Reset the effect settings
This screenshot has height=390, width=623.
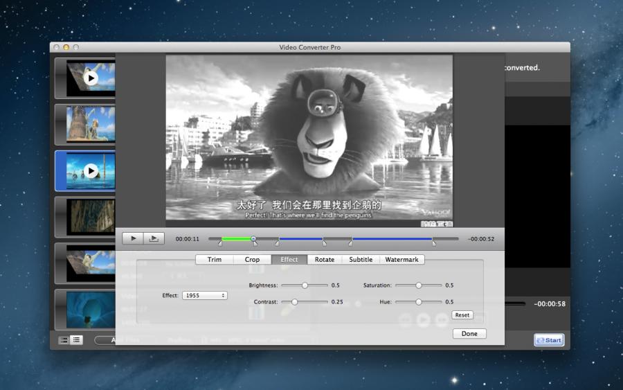click(462, 315)
